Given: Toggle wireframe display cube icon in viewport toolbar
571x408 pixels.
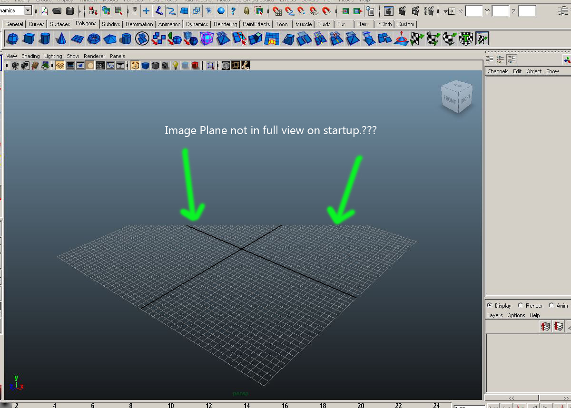Looking at the screenshot, I should point(135,66).
